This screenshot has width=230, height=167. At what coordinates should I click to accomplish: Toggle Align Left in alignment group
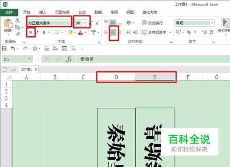(106, 32)
